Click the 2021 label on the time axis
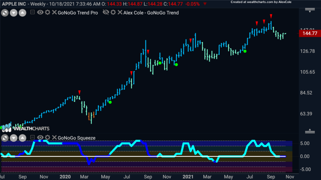 tap(188, 177)
